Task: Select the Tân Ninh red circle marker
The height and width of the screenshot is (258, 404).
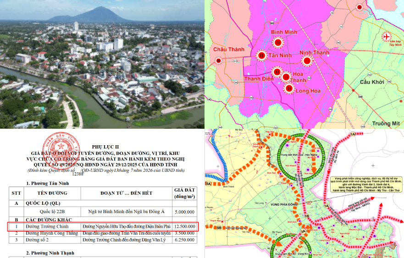Action: coord(261,55)
